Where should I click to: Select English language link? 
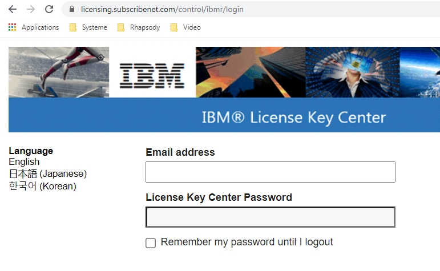click(24, 162)
